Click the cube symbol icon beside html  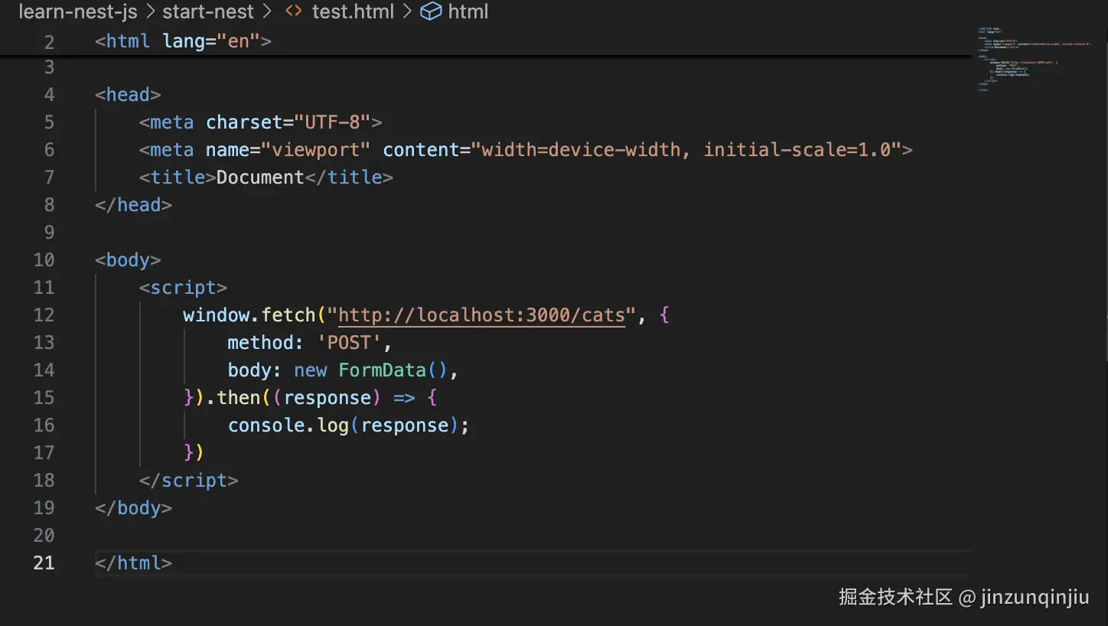432,12
